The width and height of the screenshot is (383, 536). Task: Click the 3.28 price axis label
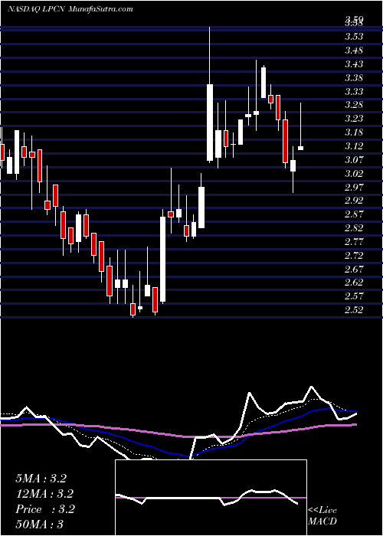[x=354, y=105]
